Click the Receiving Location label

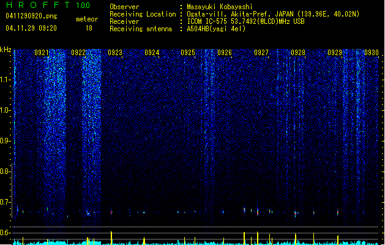pos(143,14)
